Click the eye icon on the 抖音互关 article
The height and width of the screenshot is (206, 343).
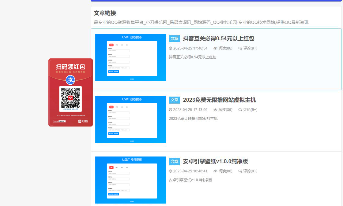tap(215, 48)
